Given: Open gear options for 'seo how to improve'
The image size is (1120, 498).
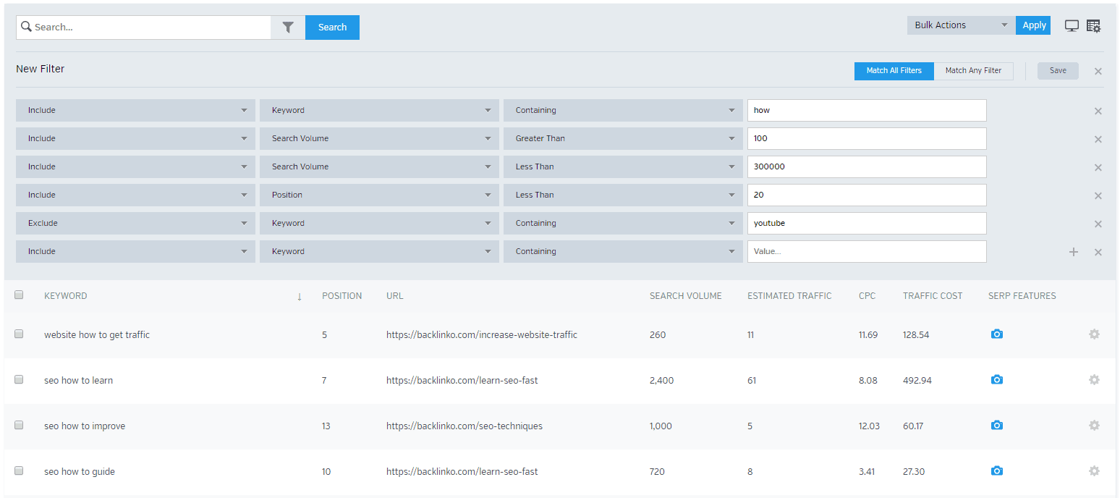Looking at the screenshot, I should (x=1094, y=426).
